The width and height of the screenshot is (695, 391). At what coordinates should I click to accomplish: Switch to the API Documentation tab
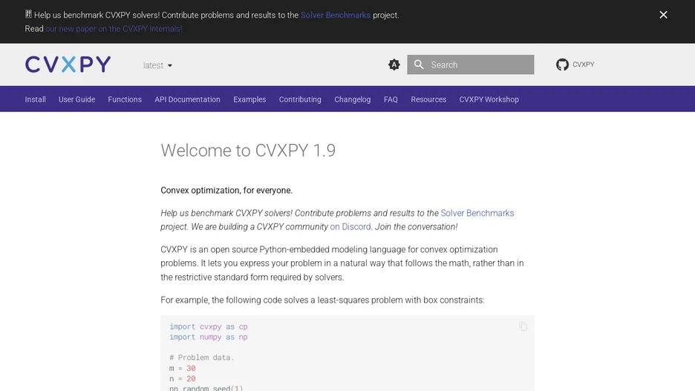(x=188, y=99)
